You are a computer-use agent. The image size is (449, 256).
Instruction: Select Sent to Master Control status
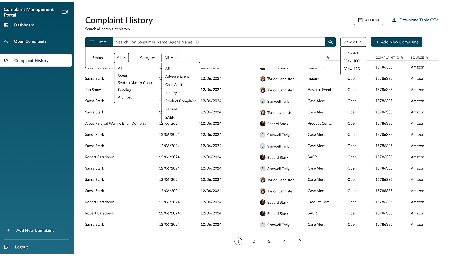(x=136, y=83)
